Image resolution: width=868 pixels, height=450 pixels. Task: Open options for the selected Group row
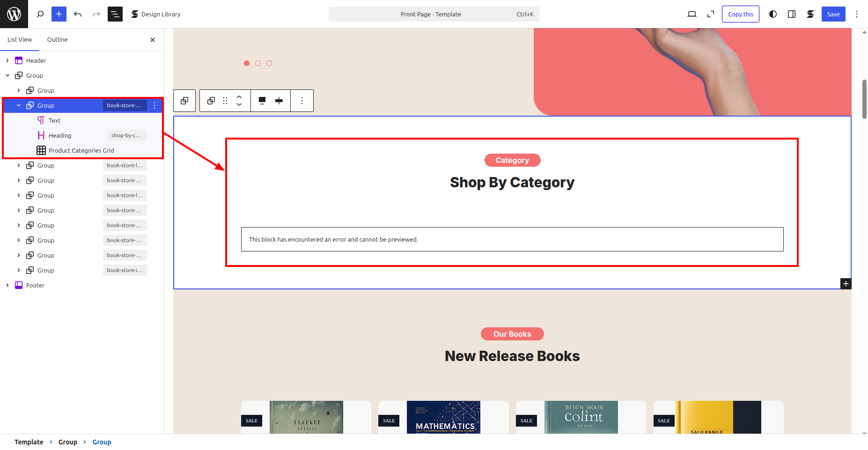[154, 105]
